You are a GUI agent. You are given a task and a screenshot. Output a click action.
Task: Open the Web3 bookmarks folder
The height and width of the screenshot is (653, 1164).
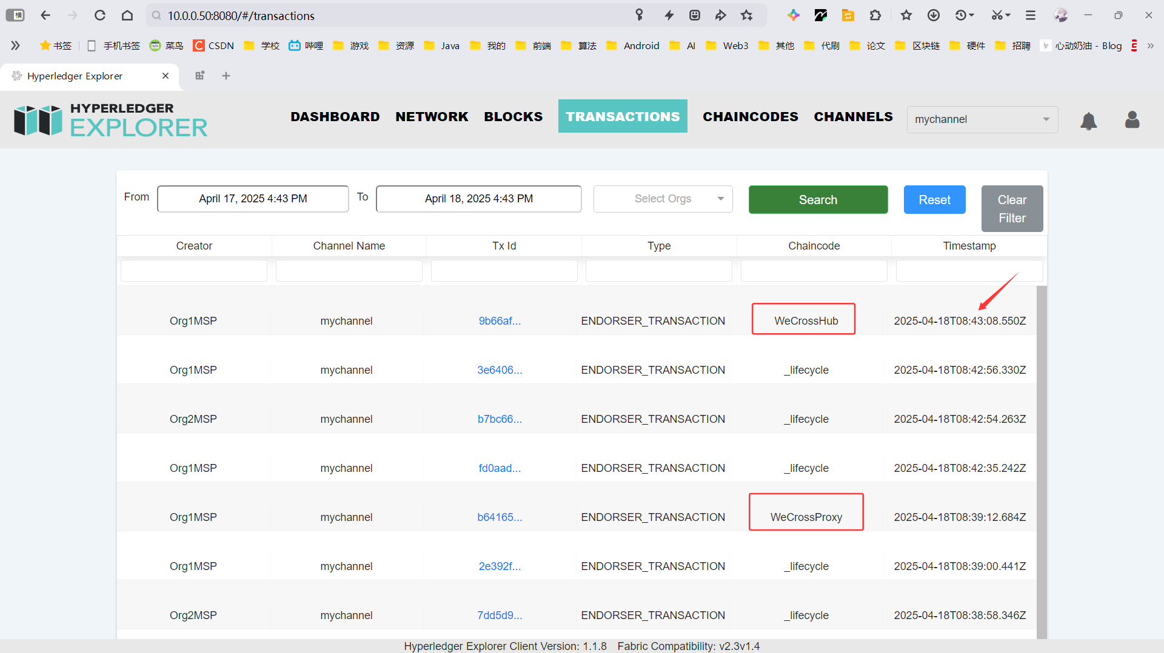tap(727, 45)
